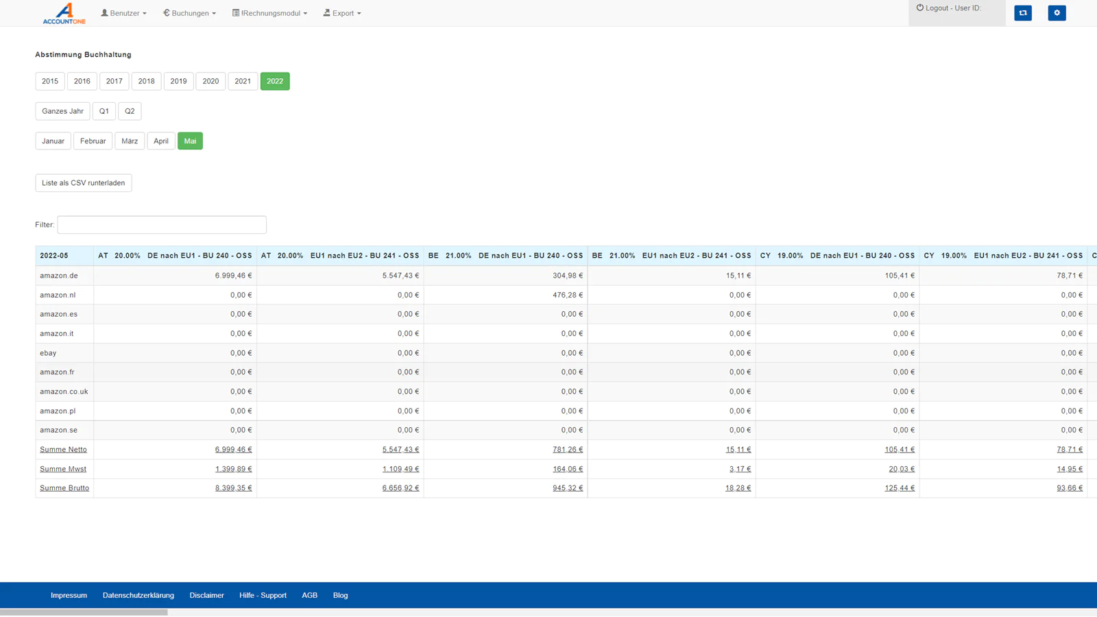Click the 781,26 € Netto total
Viewport: 1097px width, 617px height.
(568, 450)
